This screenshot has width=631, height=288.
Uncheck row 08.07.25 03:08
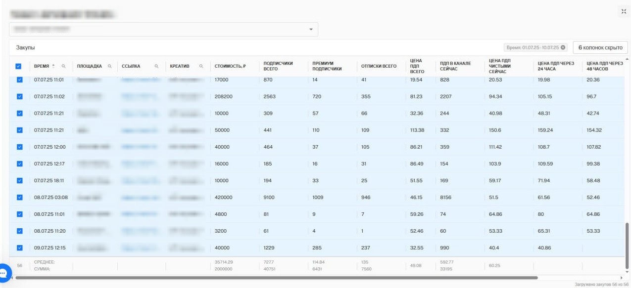point(20,197)
